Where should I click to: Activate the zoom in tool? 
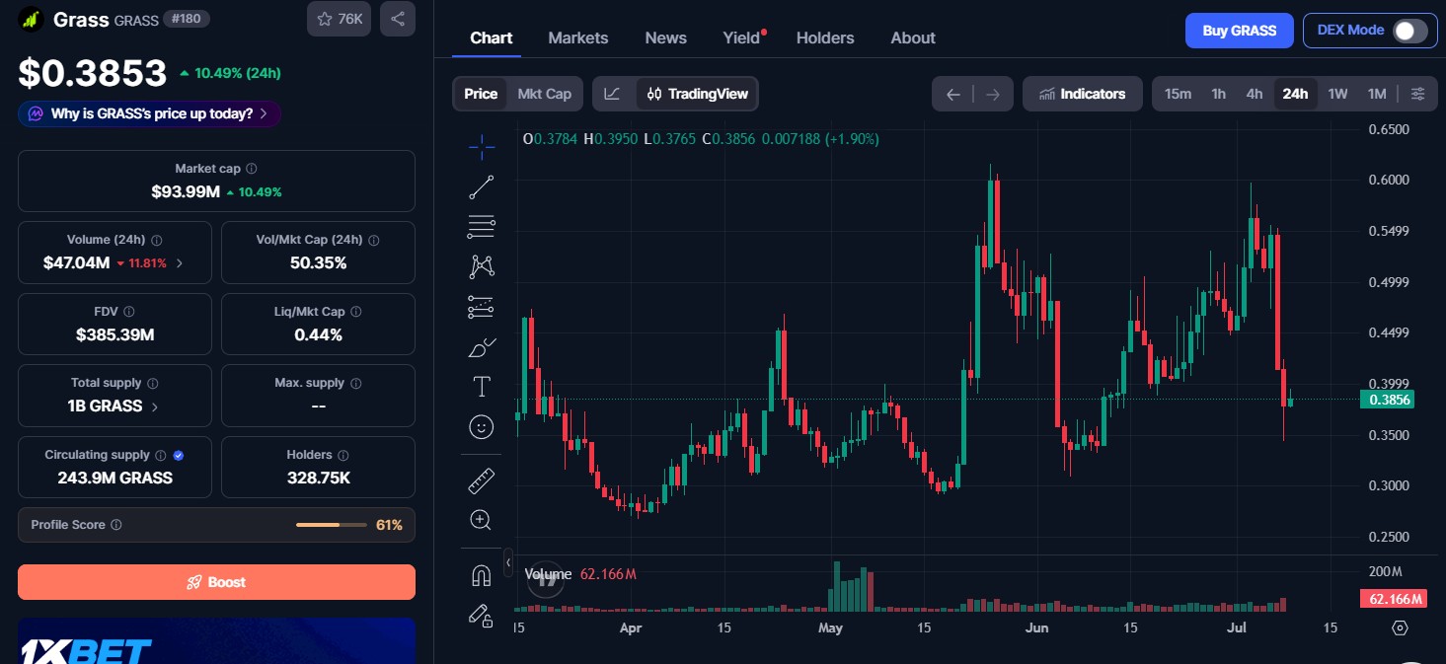(x=482, y=520)
